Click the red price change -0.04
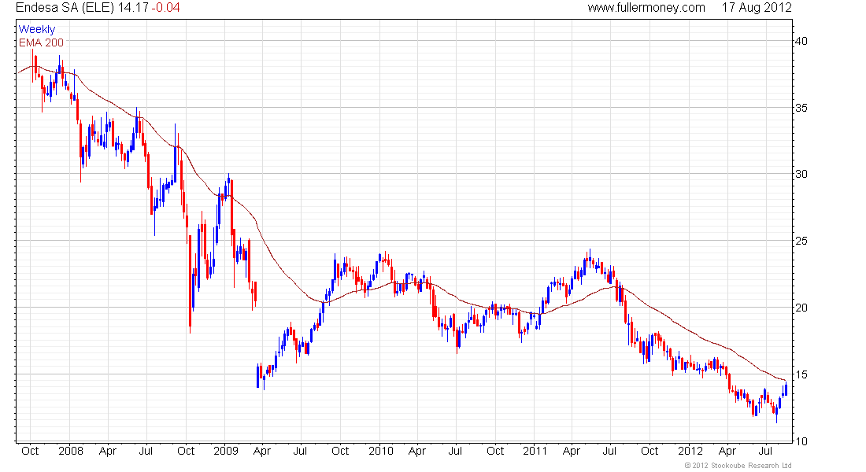The width and height of the screenshot is (866, 472). tap(164, 8)
